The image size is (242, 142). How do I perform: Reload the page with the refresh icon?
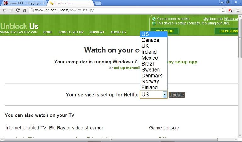click(x=18, y=10)
